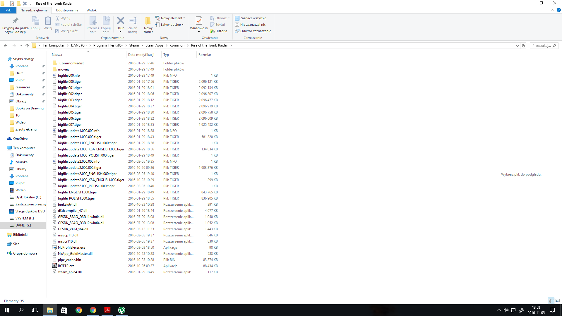
Task: Switch to large icons view in status bar
Action: [558, 301]
